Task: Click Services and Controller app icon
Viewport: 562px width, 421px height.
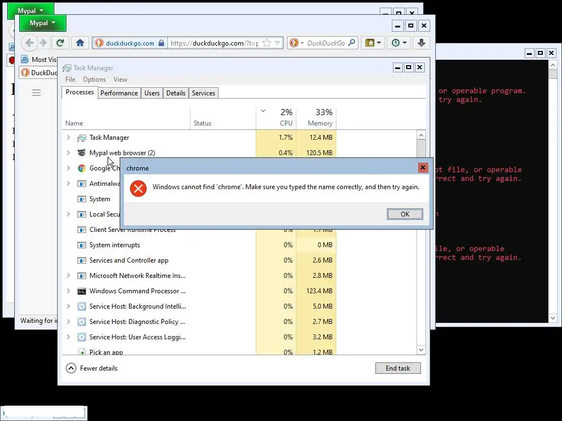Action: (82, 260)
